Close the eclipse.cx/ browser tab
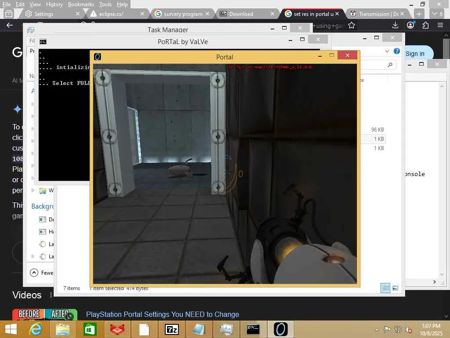The height and width of the screenshot is (338, 450). coord(142,14)
